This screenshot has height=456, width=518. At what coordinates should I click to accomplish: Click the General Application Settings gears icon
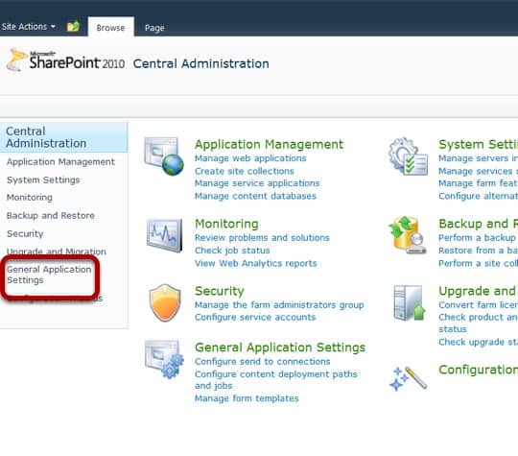[164, 359]
